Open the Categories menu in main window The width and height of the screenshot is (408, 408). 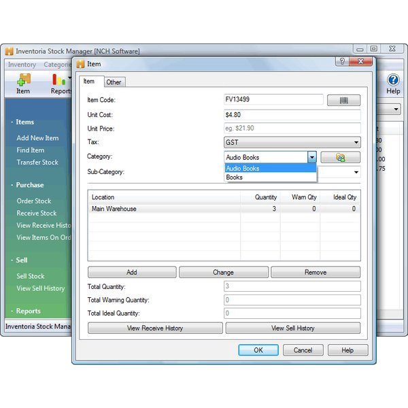(58, 65)
